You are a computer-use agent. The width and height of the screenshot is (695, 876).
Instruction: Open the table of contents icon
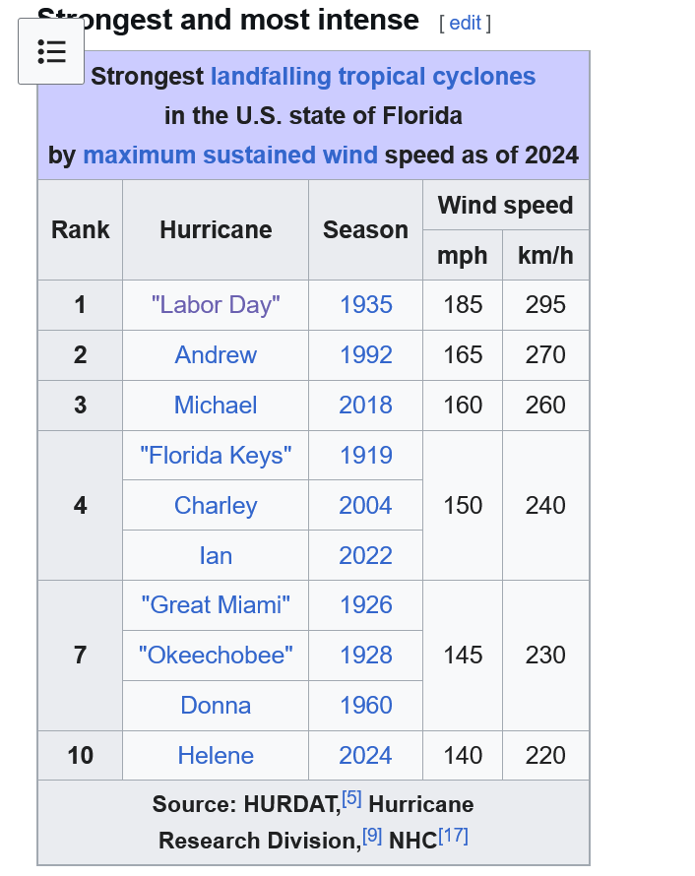(x=51, y=51)
